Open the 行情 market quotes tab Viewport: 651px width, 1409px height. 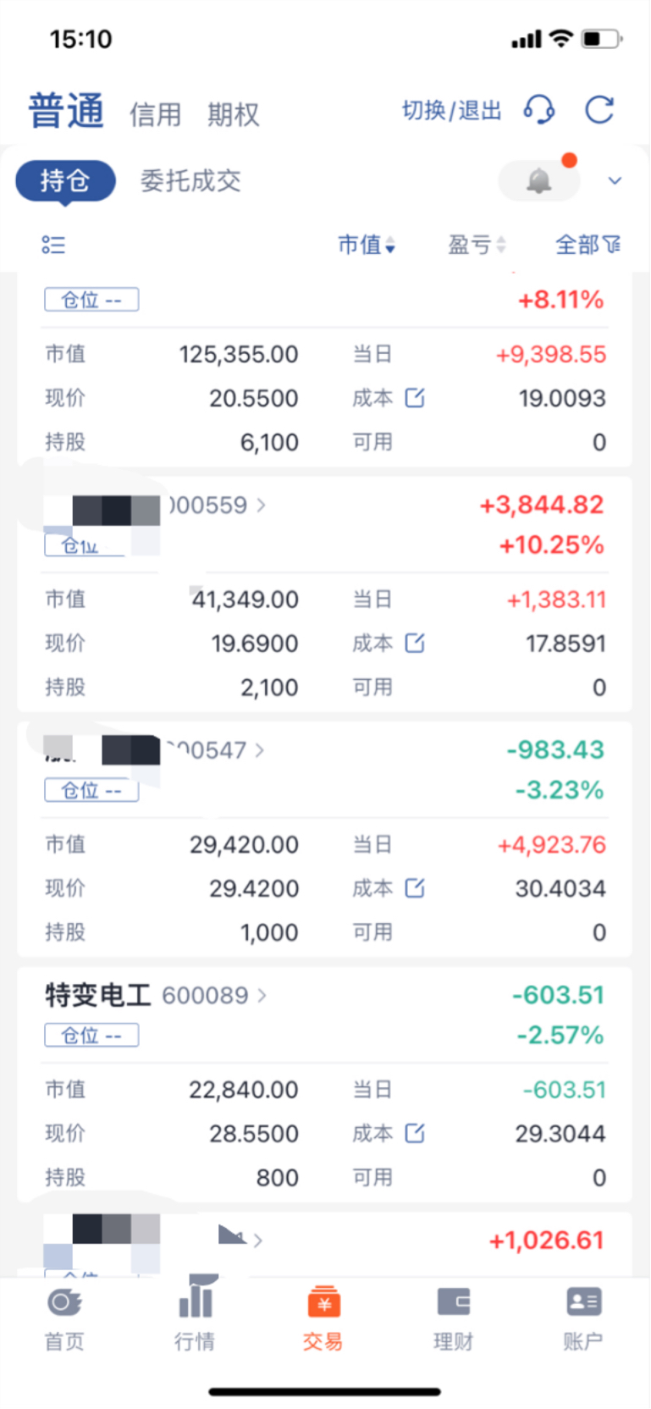point(195,1318)
